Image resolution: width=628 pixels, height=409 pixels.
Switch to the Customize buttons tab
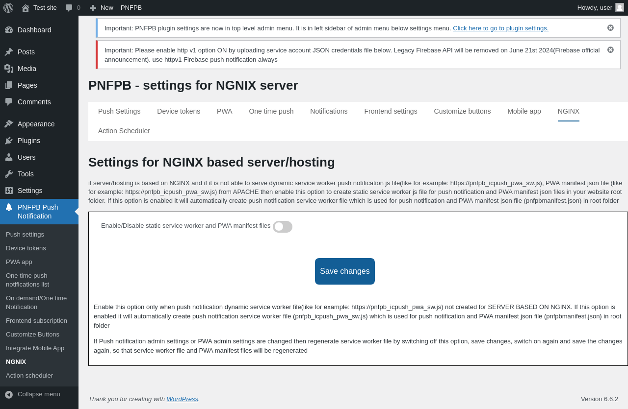click(462, 111)
